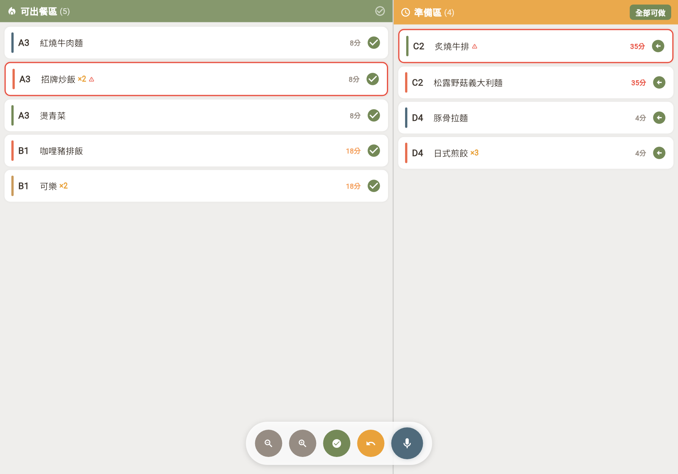Select the 松露野菇義大利麵 order card
Viewport: 678px width, 474px height.
pyautogui.click(x=536, y=83)
